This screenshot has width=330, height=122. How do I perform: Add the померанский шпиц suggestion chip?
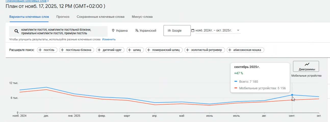click(x=164, y=50)
